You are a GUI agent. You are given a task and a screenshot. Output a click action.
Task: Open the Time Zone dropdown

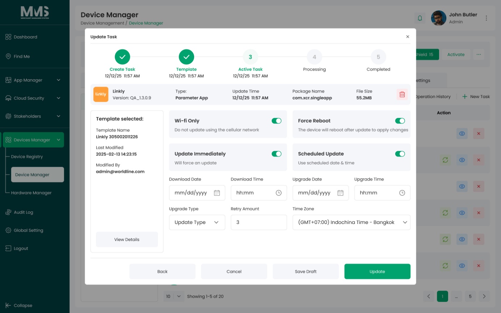351,223
